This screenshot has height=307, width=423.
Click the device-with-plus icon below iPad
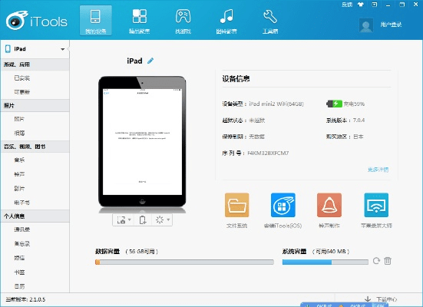point(143,220)
